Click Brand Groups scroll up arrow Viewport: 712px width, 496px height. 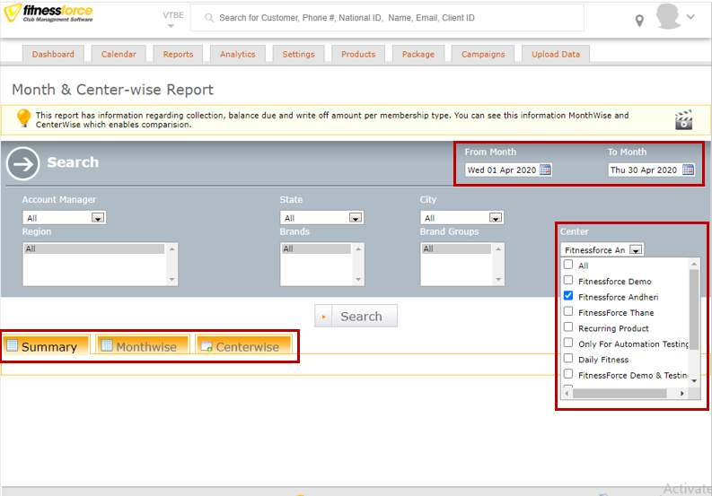click(498, 248)
